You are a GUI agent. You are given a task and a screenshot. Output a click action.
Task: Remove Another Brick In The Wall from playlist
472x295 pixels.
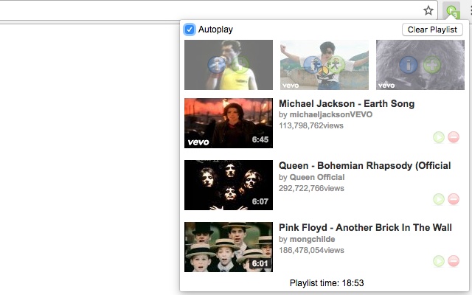click(x=454, y=260)
